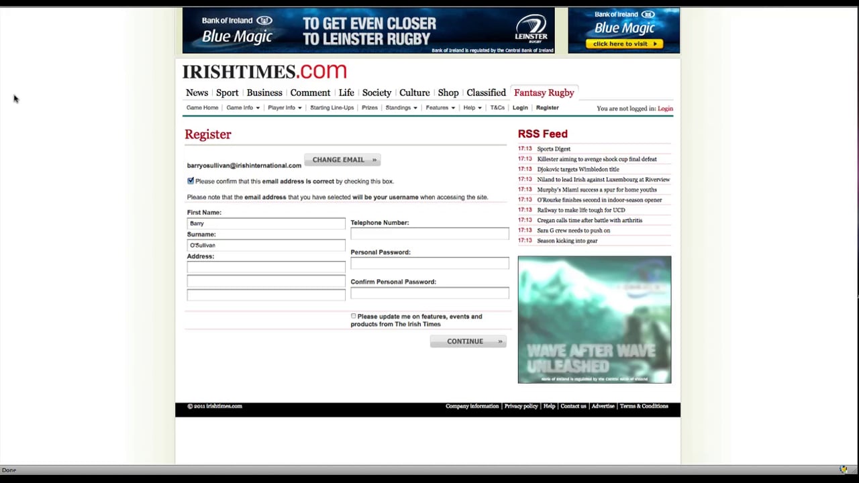859x483 pixels.
Task: Focus the Surname field
Action: tap(266, 246)
